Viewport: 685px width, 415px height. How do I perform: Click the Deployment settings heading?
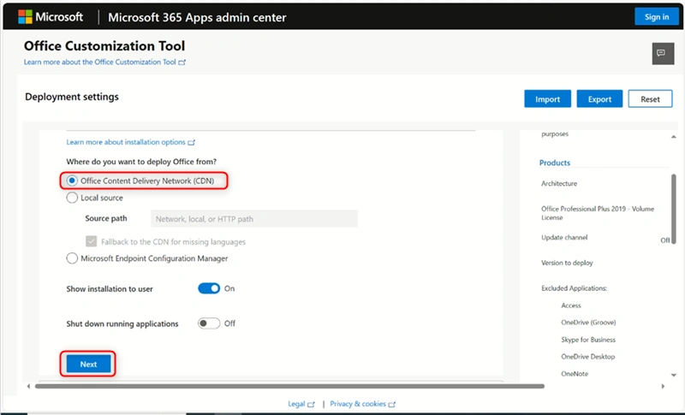[72, 97]
